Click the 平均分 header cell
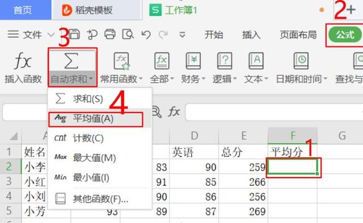This screenshot has height=223, width=363. click(293, 152)
